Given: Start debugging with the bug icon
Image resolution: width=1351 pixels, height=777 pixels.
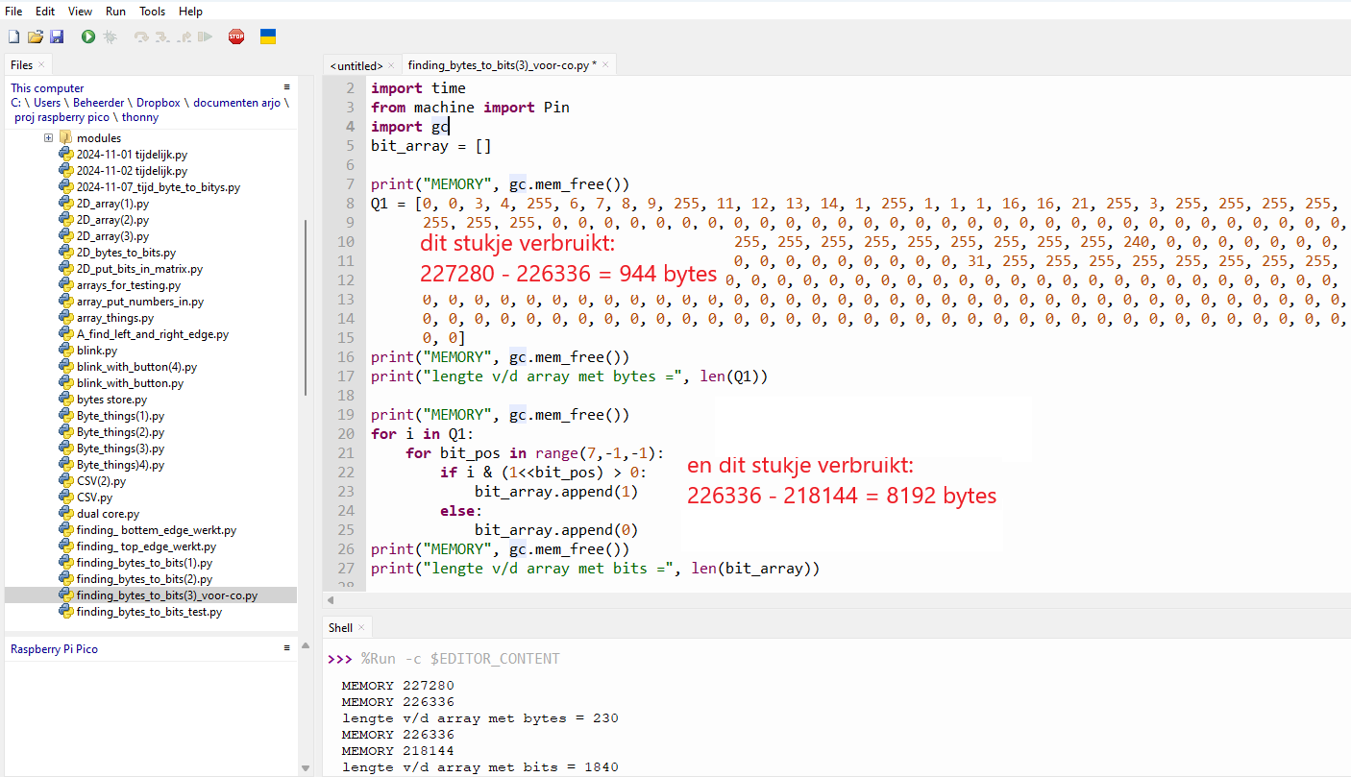Looking at the screenshot, I should coord(111,36).
